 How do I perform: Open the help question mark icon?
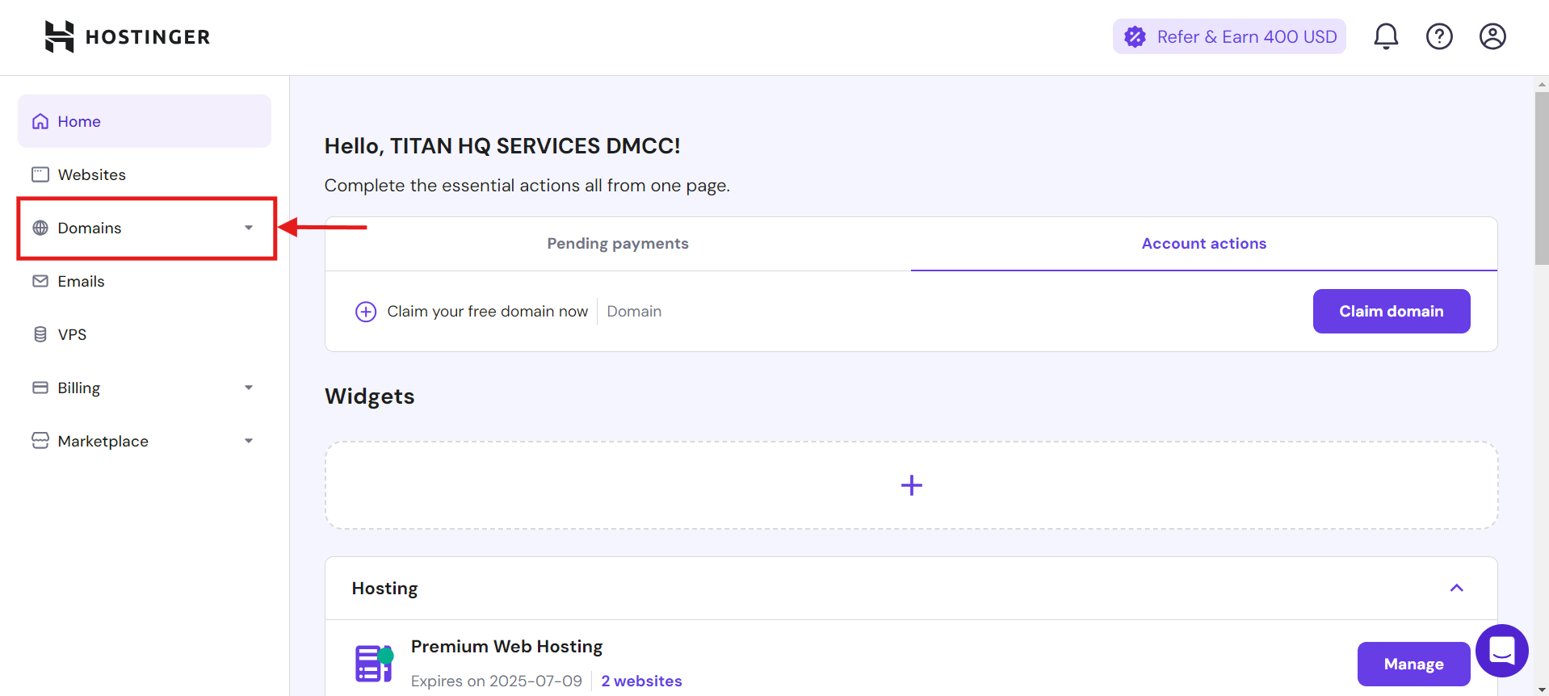click(1439, 36)
